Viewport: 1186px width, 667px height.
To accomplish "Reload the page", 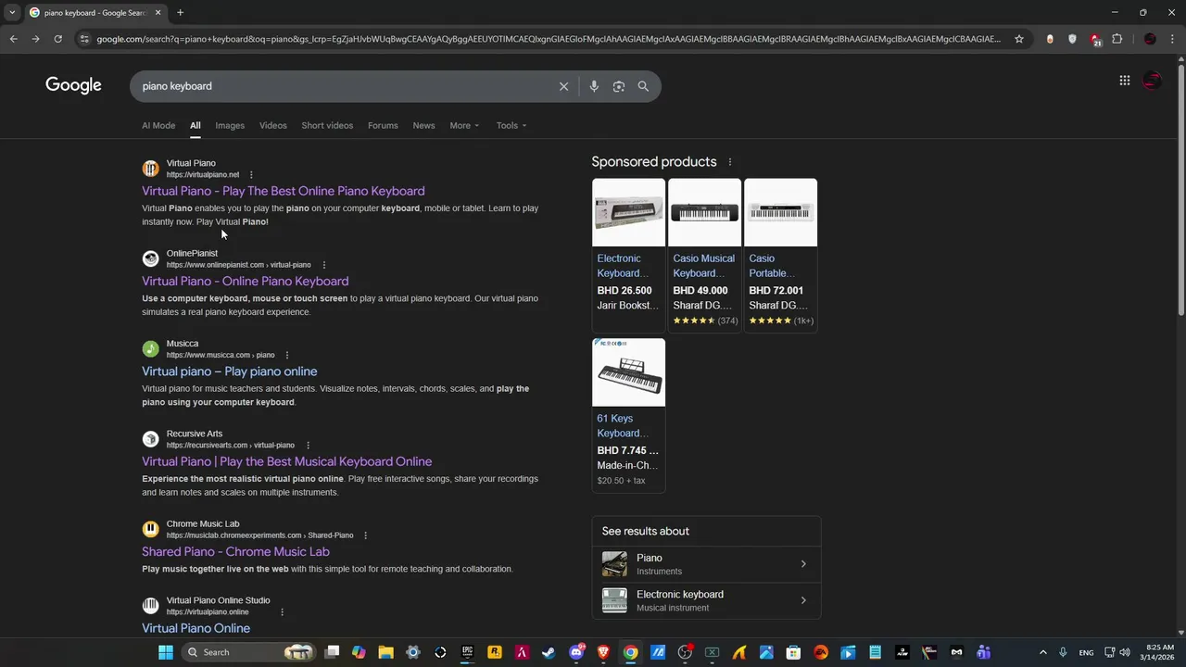I will [x=57, y=39].
